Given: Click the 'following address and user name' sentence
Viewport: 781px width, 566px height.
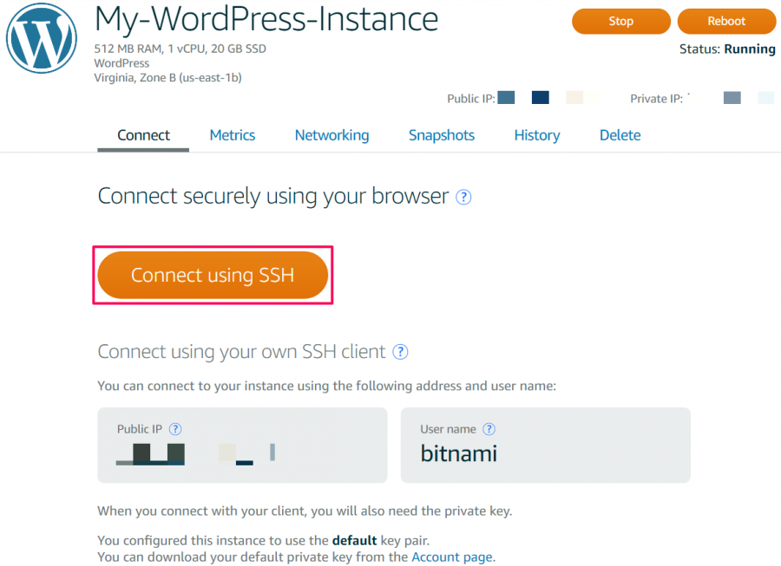Looking at the screenshot, I should [327, 386].
